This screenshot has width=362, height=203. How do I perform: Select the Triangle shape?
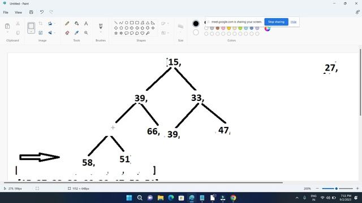pyautogui.click(x=148, y=23)
